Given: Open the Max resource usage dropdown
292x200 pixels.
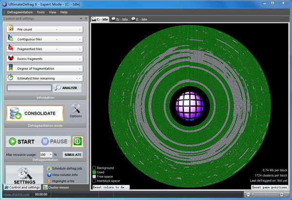Looking at the screenshot, I should (x=50, y=155).
